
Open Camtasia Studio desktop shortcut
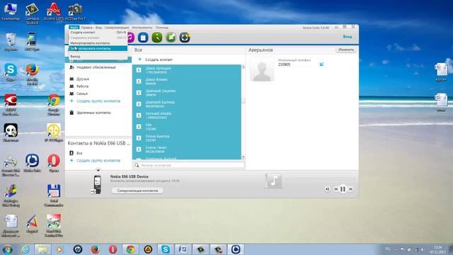click(32, 13)
